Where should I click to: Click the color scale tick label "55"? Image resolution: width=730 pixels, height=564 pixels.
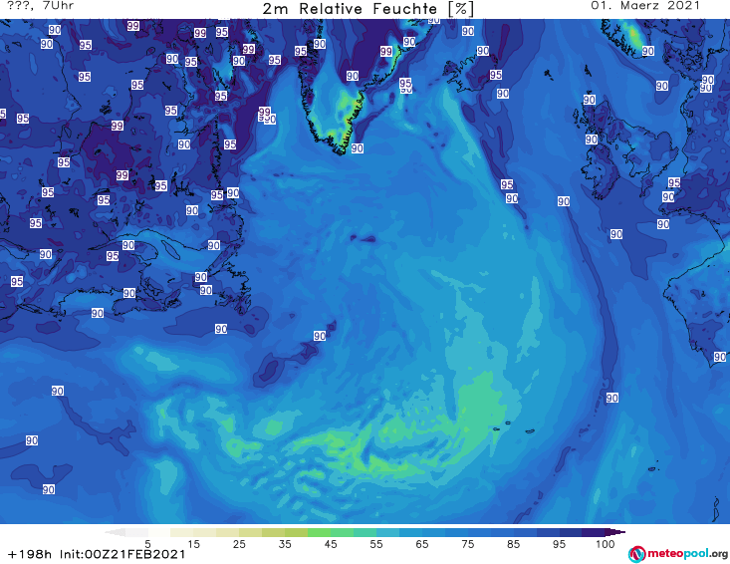point(376,544)
